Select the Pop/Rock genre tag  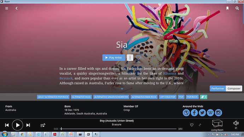[192, 97]
